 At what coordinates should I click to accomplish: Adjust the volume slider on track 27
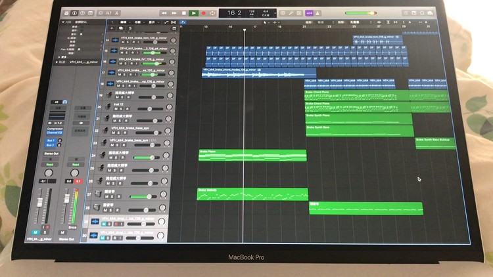(x=149, y=196)
